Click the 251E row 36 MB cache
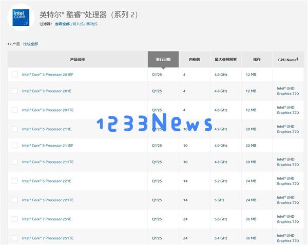 coord(251,219)
